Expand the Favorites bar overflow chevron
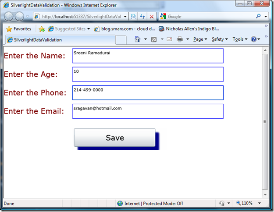 point(266,26)
